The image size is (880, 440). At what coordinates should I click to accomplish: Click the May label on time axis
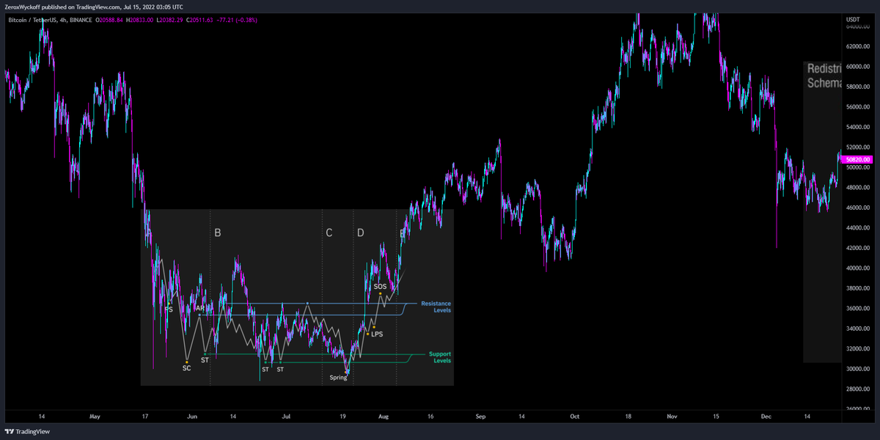tap(94, 417)
